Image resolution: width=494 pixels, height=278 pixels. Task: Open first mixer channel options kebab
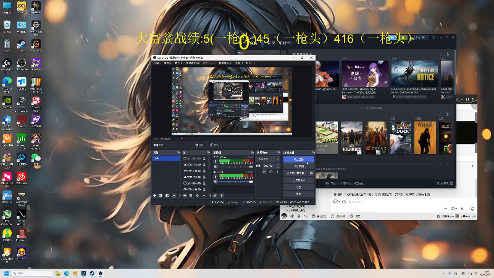click(216, 161)
